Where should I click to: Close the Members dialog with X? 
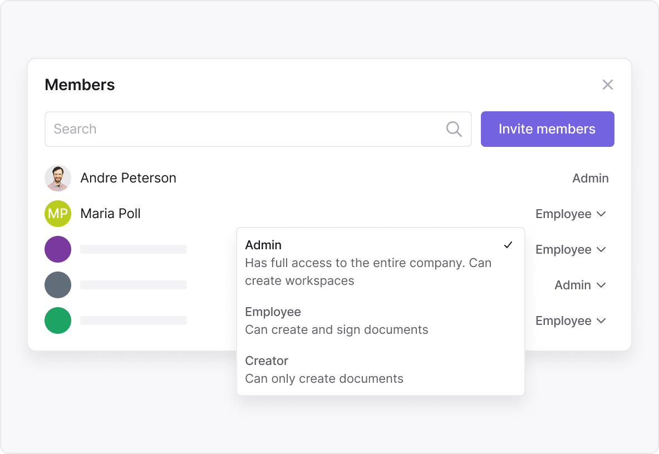point(607,85)
